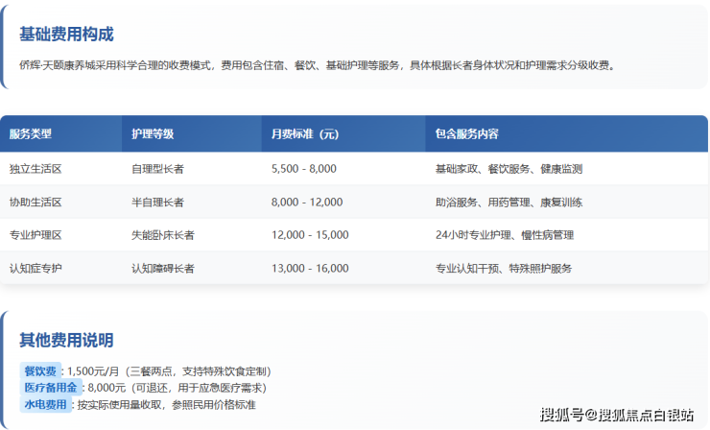Click the 失能卧床长者 care level cell
The height and width of the screenshot is (430, 710).
point(162,235)
